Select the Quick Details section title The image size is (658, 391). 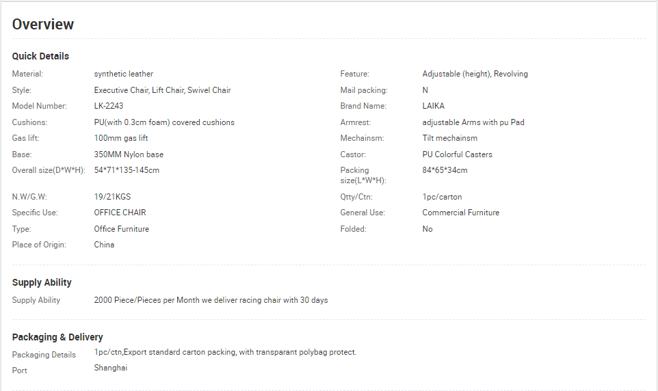(40, 56)
